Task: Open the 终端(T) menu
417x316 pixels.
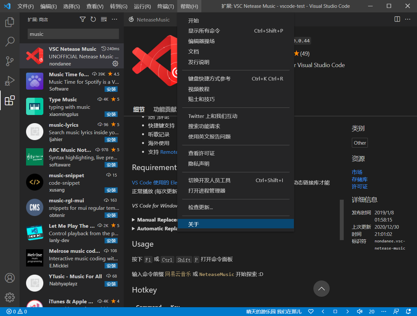Action: pos(165,6)
